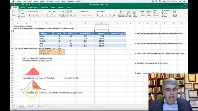The width and height of the screenshot is (198, 111).
Task: Apply the yellow fill color bucket
Action: click(x=47, y=15)
